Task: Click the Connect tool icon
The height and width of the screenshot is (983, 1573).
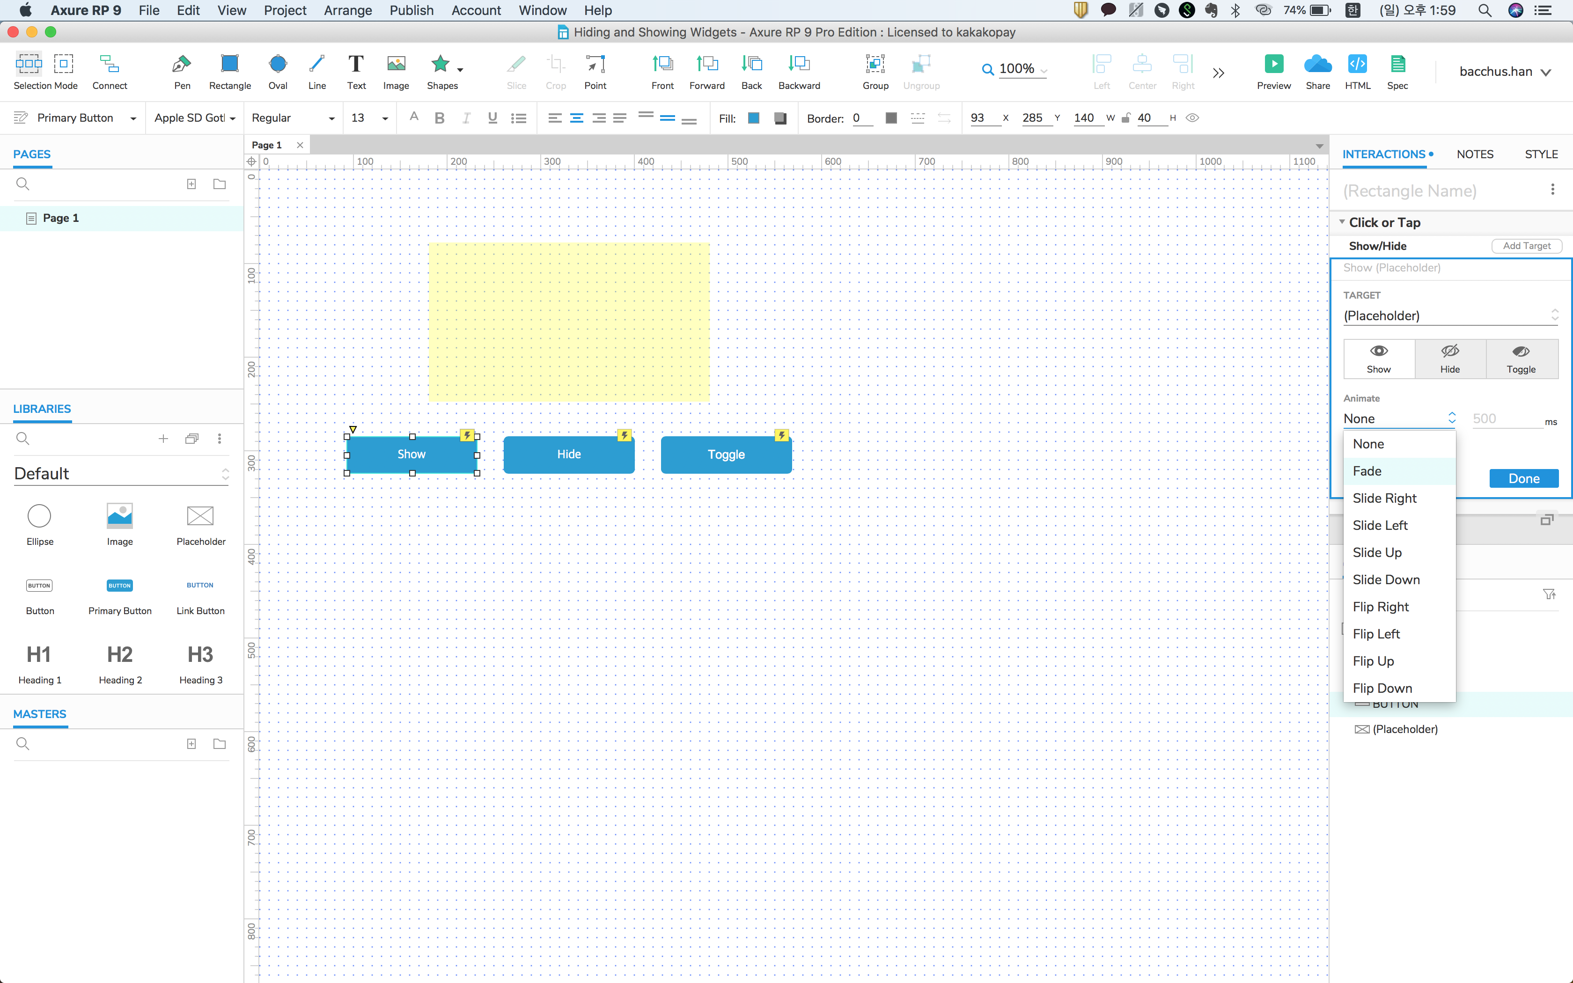Action: click(x=109, y=65)
